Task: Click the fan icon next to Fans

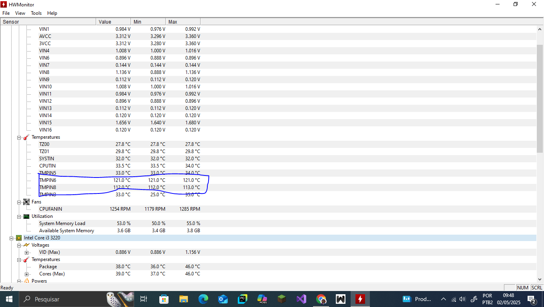Action: [x=26, y=202]
